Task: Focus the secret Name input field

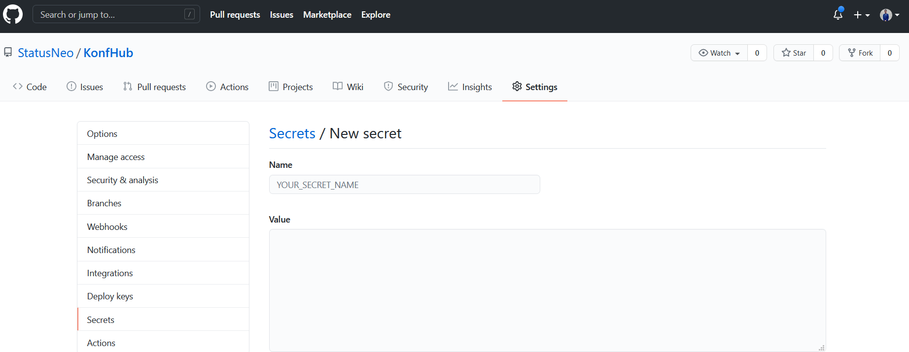Action: [405, 185]
